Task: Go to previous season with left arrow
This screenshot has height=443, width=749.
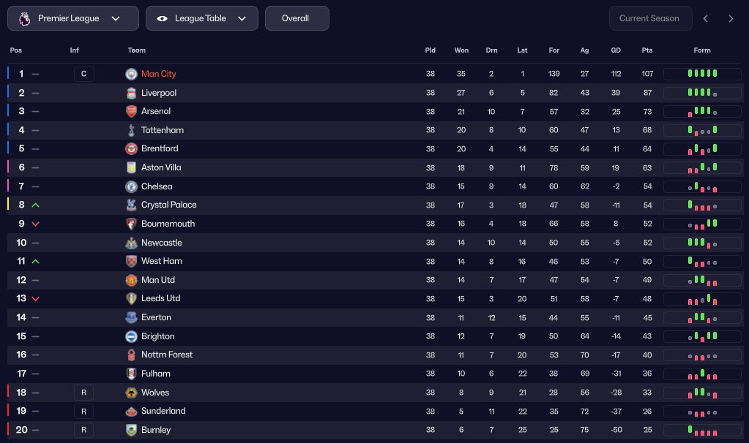Action: coord(706,18)
